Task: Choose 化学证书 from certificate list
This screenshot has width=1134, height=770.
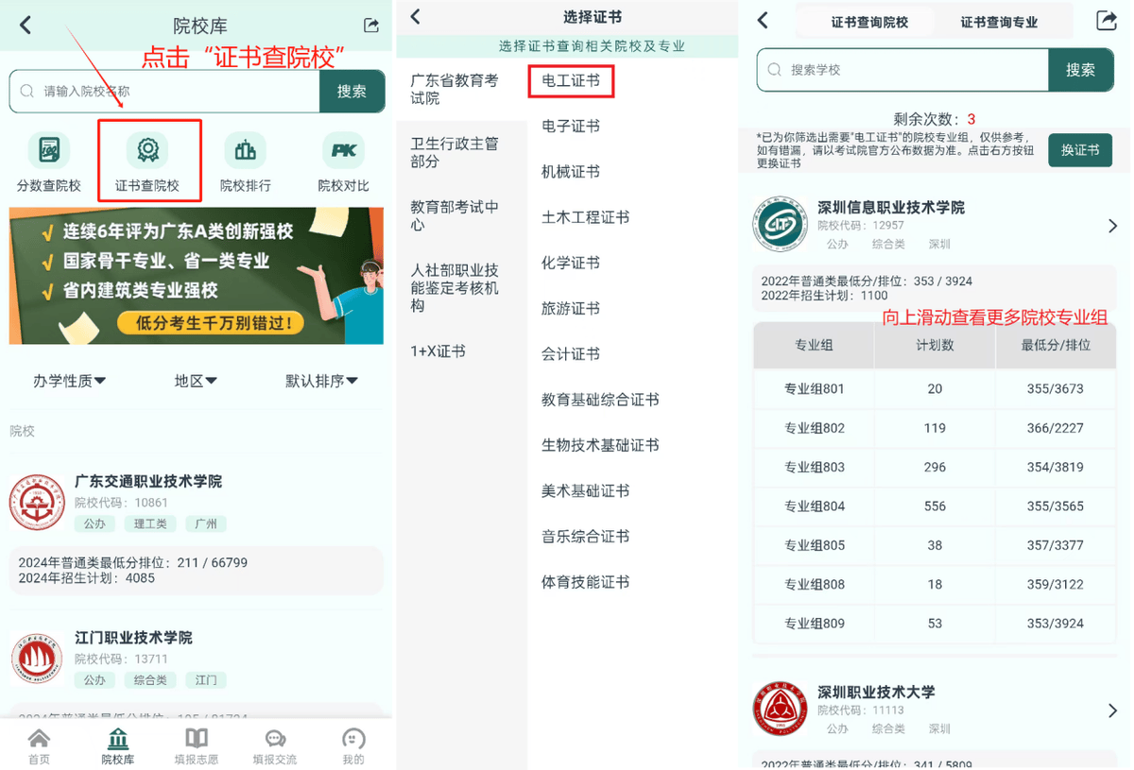Action: pos(571,263)
